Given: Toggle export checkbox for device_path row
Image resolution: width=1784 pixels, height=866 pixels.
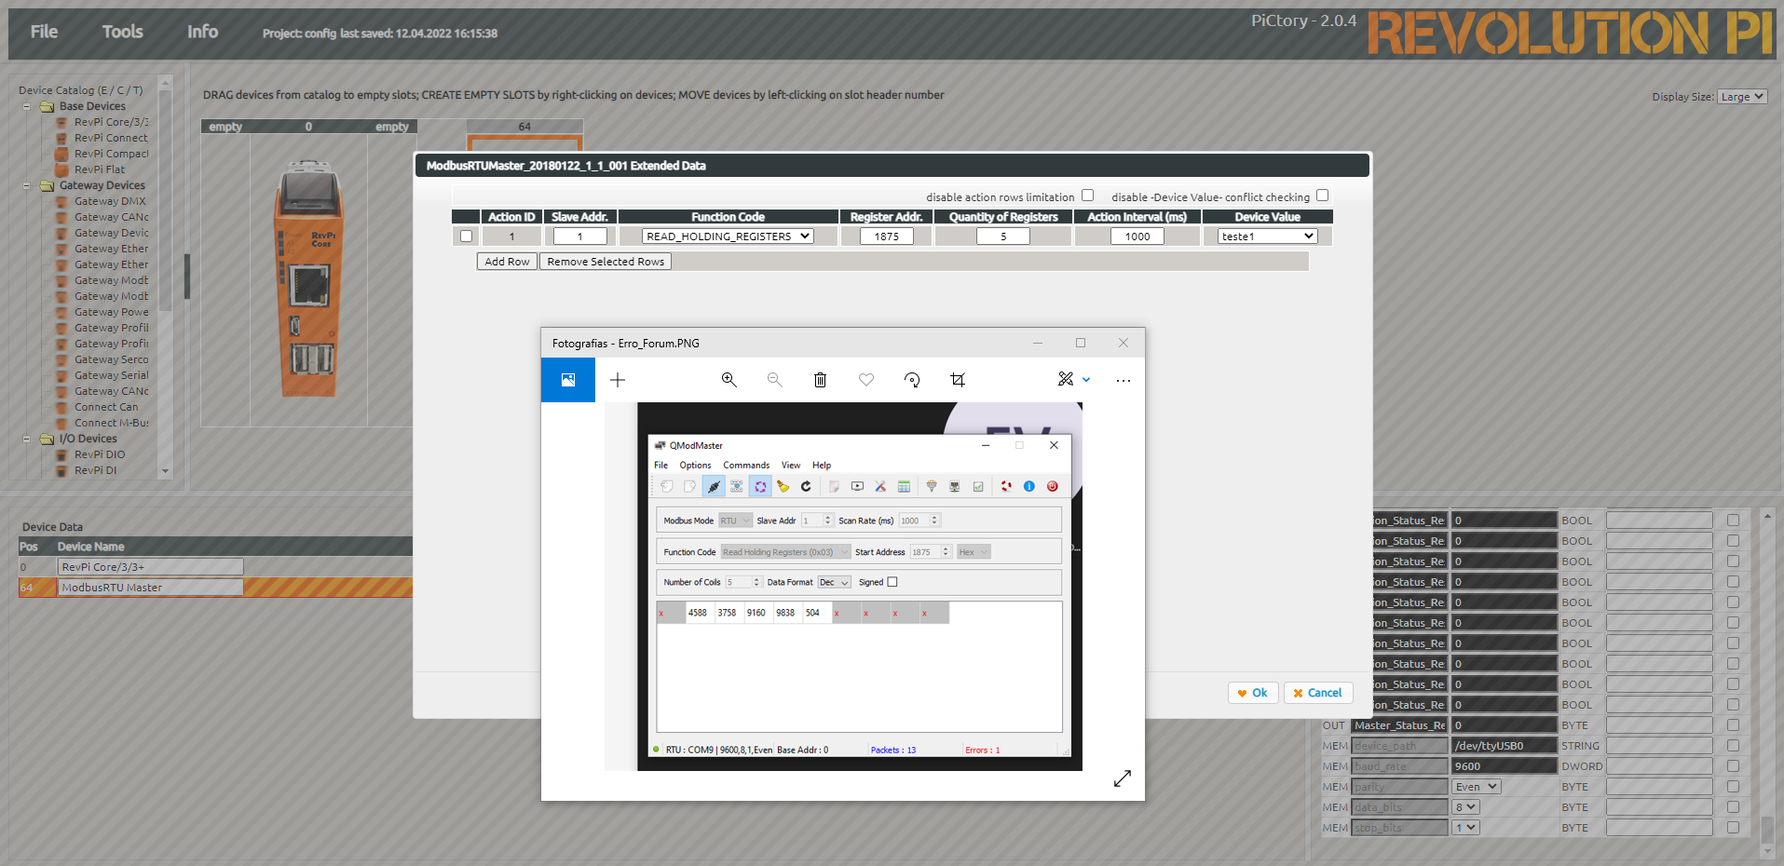Looking at the screenshot, I should [x=1733, y=746].
